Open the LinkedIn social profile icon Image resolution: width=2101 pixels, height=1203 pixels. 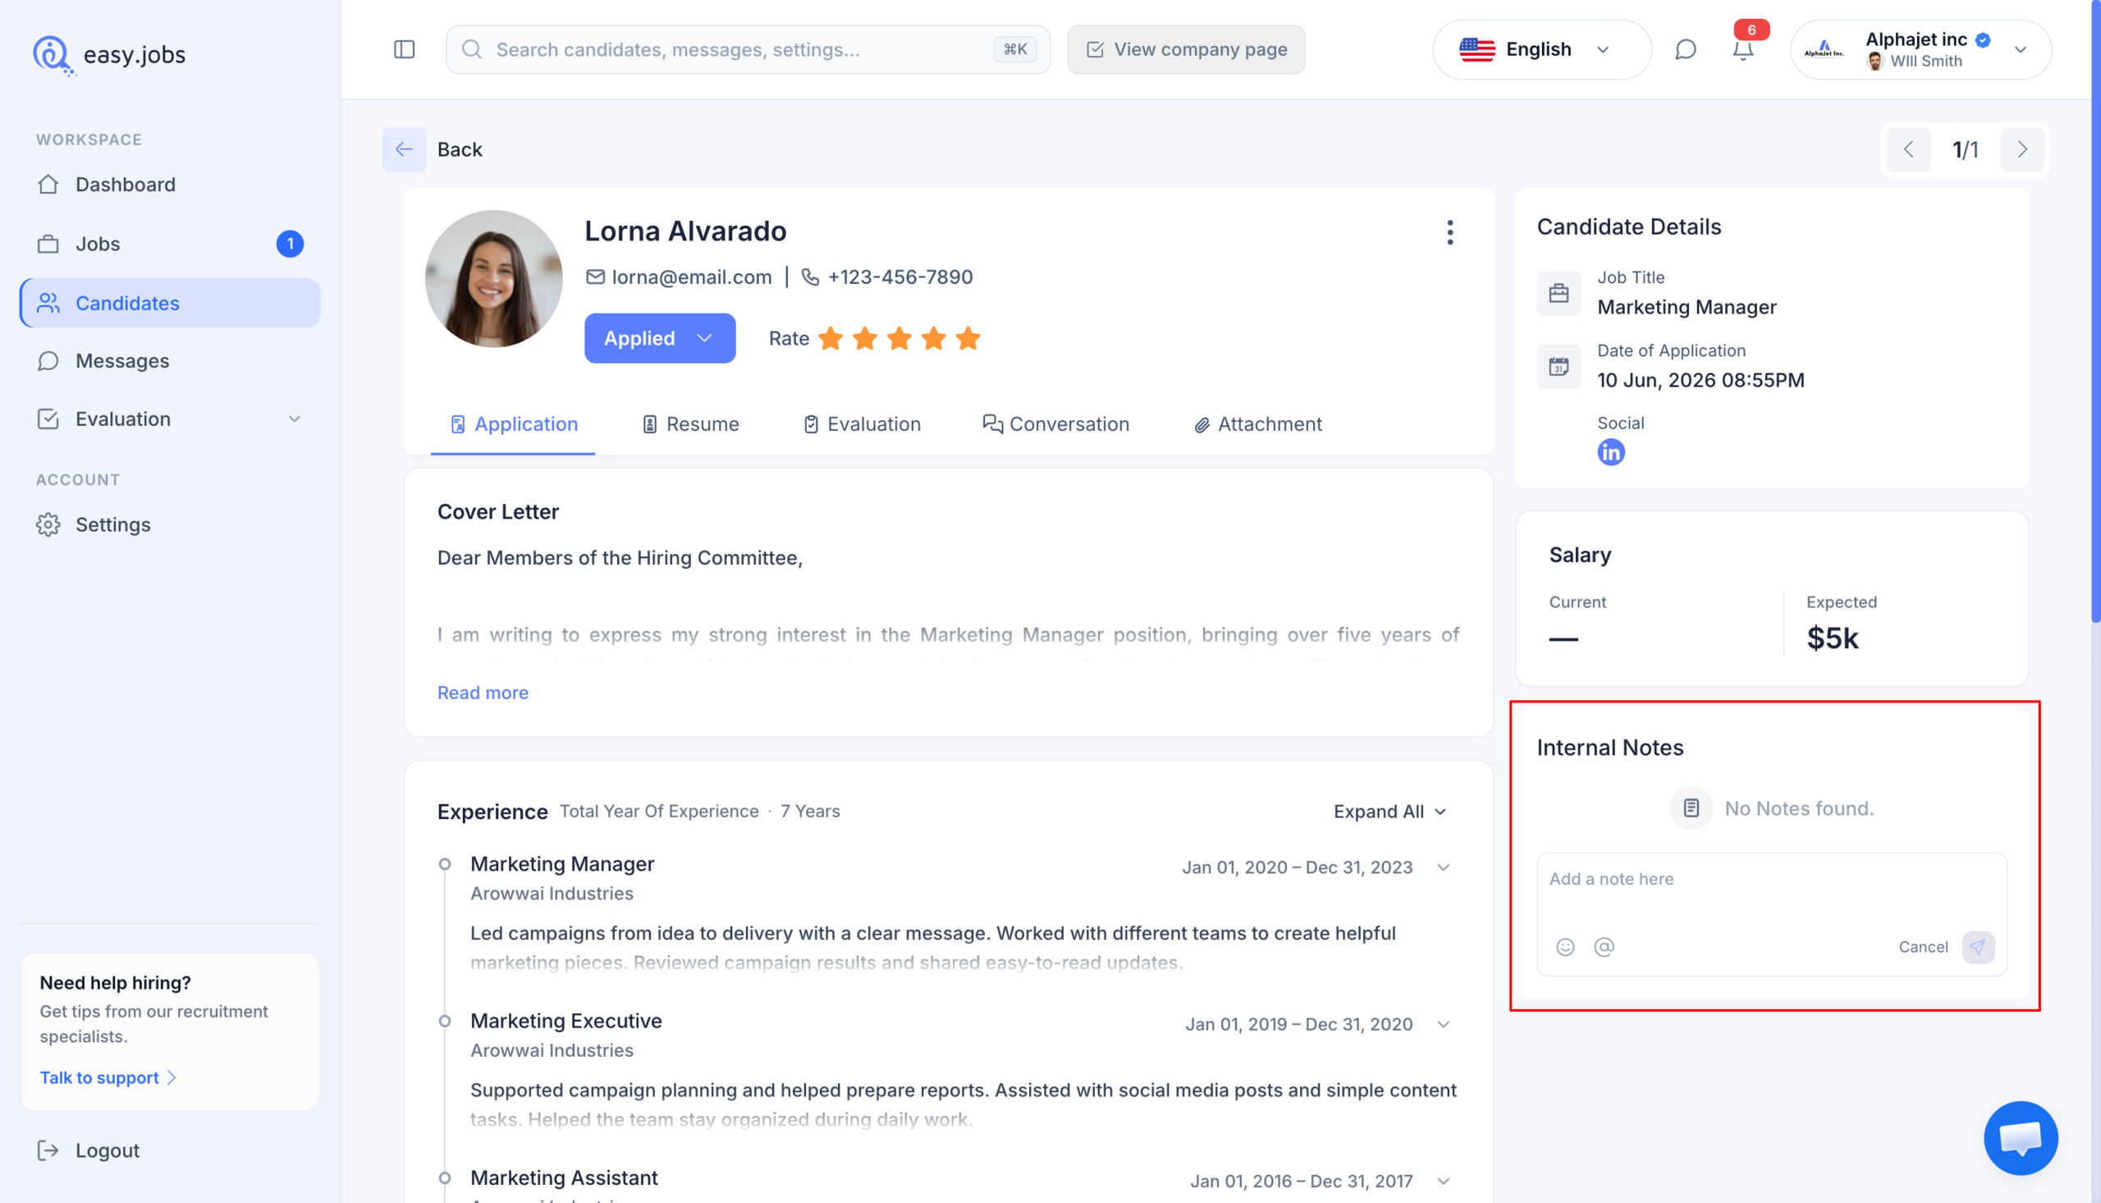[x=1610, y=452]
